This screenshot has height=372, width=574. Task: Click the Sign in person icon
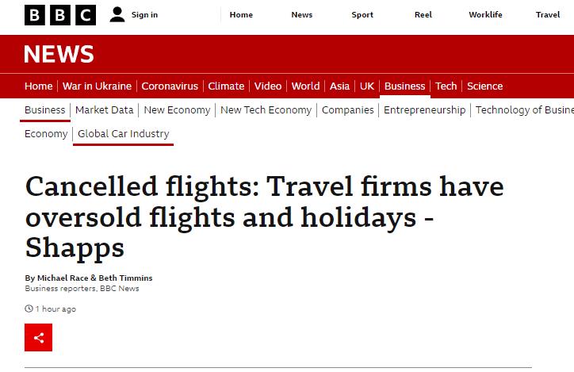tap(117, 15)
